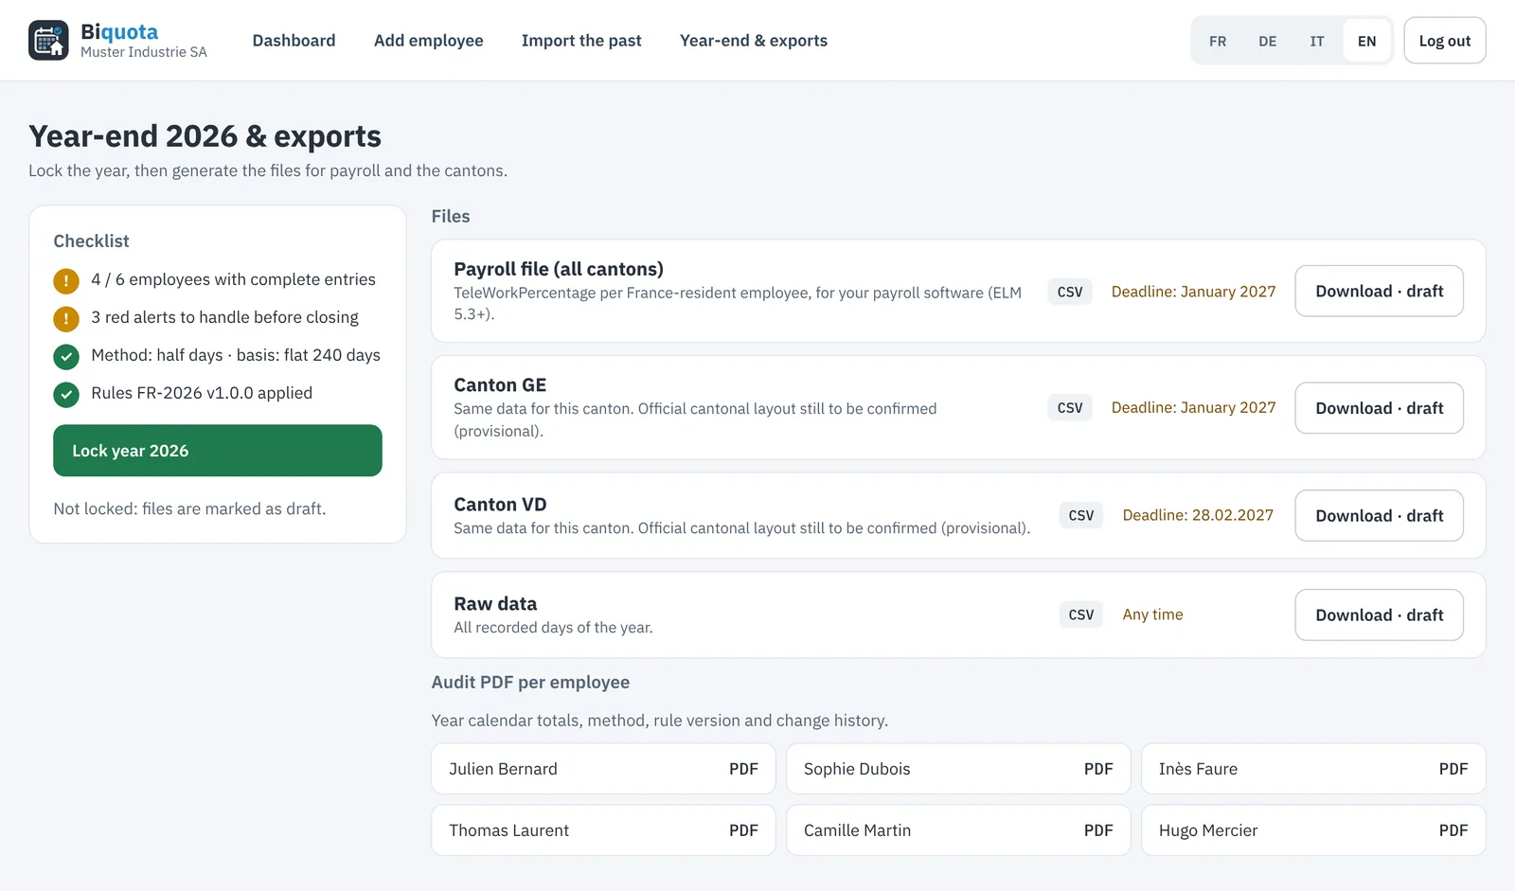Open Inès Faure audit PDF
The height and width of the screenshot is (891, 1515).
[x=1313, y=769]
